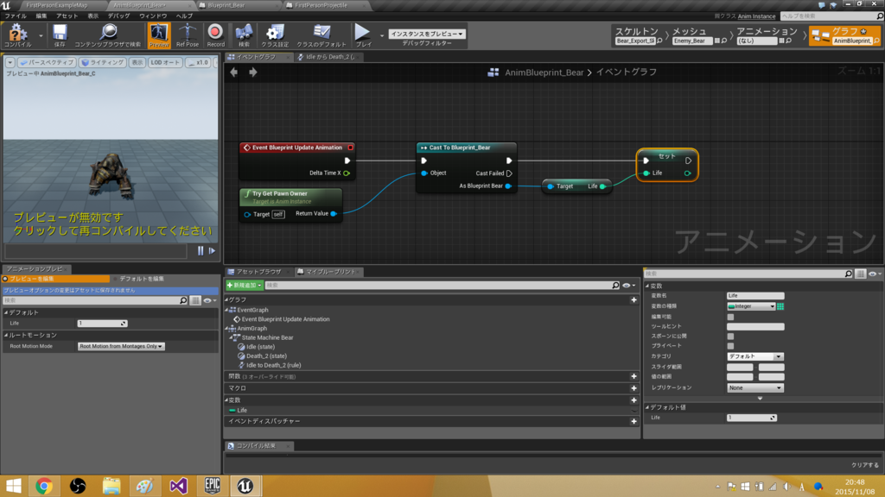Toggle view options eye in preview editor panel
885x497 pixels.
(x=209, y=301)
